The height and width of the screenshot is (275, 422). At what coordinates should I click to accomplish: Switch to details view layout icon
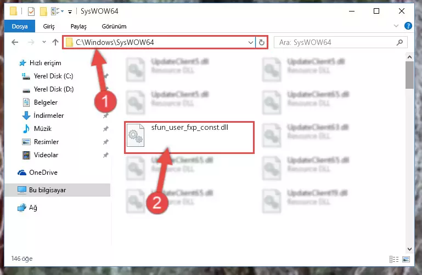coord(394,259)
